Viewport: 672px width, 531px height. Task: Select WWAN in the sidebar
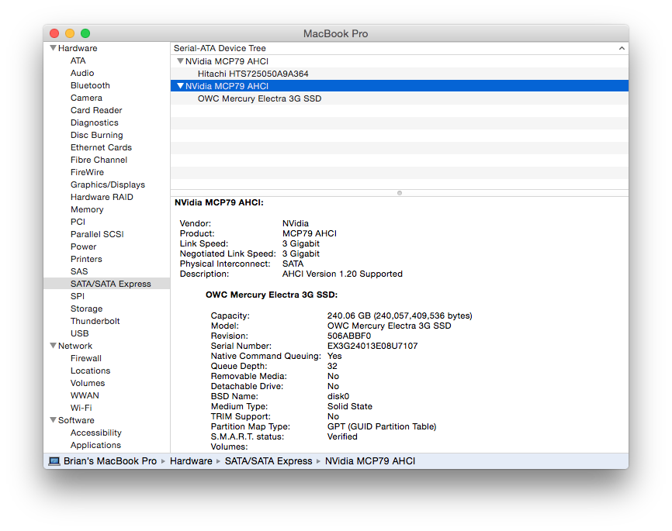click(85, 396)
